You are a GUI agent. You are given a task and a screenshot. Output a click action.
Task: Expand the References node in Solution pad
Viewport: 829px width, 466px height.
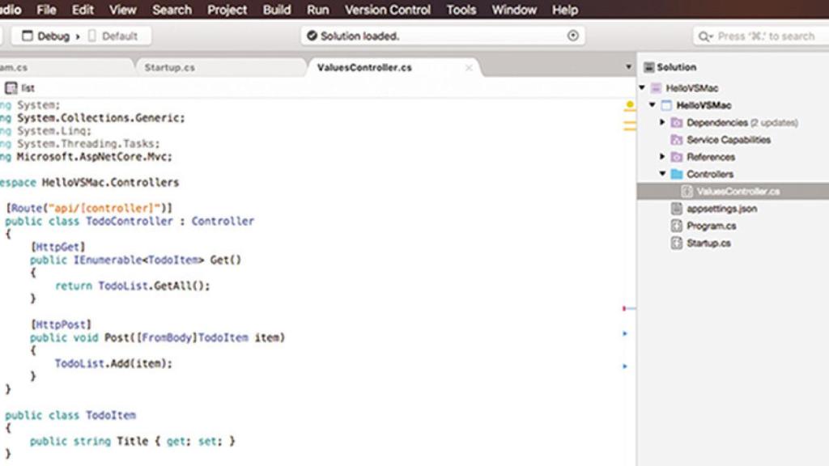point(661,156)
